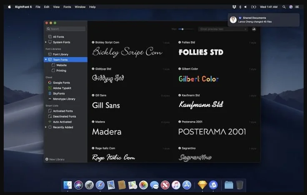Image resolution: width=307 pixels, height=195 pixels.
Task: Open the App Store in dock
Action: click(187, 185)
